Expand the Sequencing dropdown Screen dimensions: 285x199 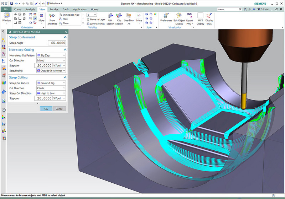click(51, 70)
